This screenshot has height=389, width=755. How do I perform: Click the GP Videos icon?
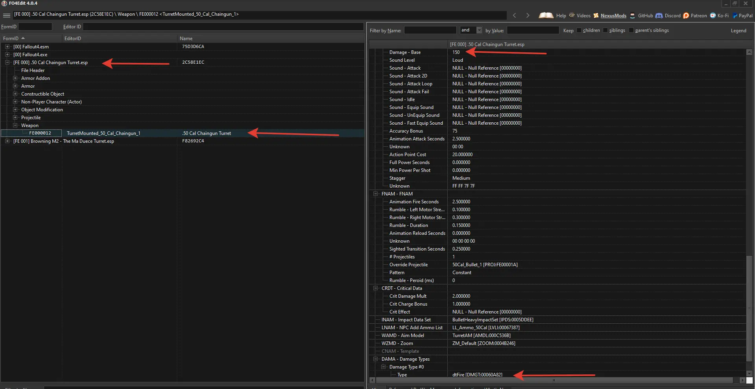(x=572, y=15)
